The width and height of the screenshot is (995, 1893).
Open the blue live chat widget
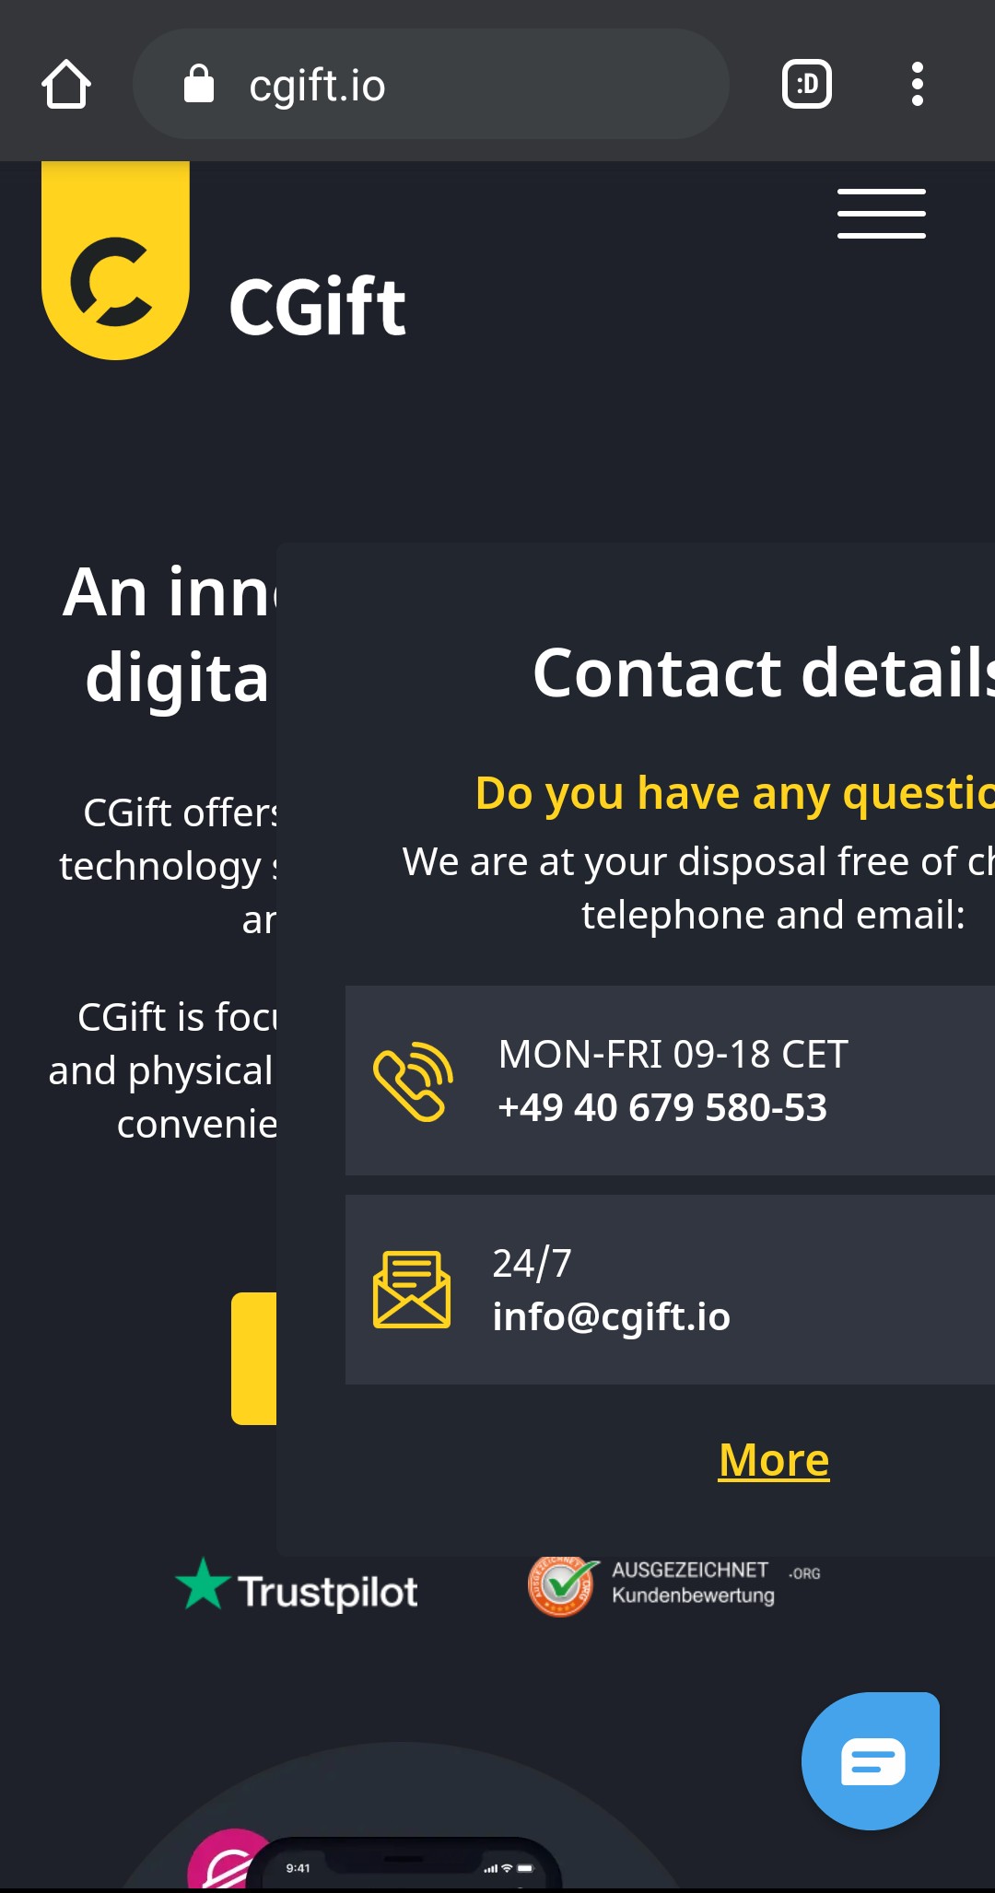[870, 1760]
